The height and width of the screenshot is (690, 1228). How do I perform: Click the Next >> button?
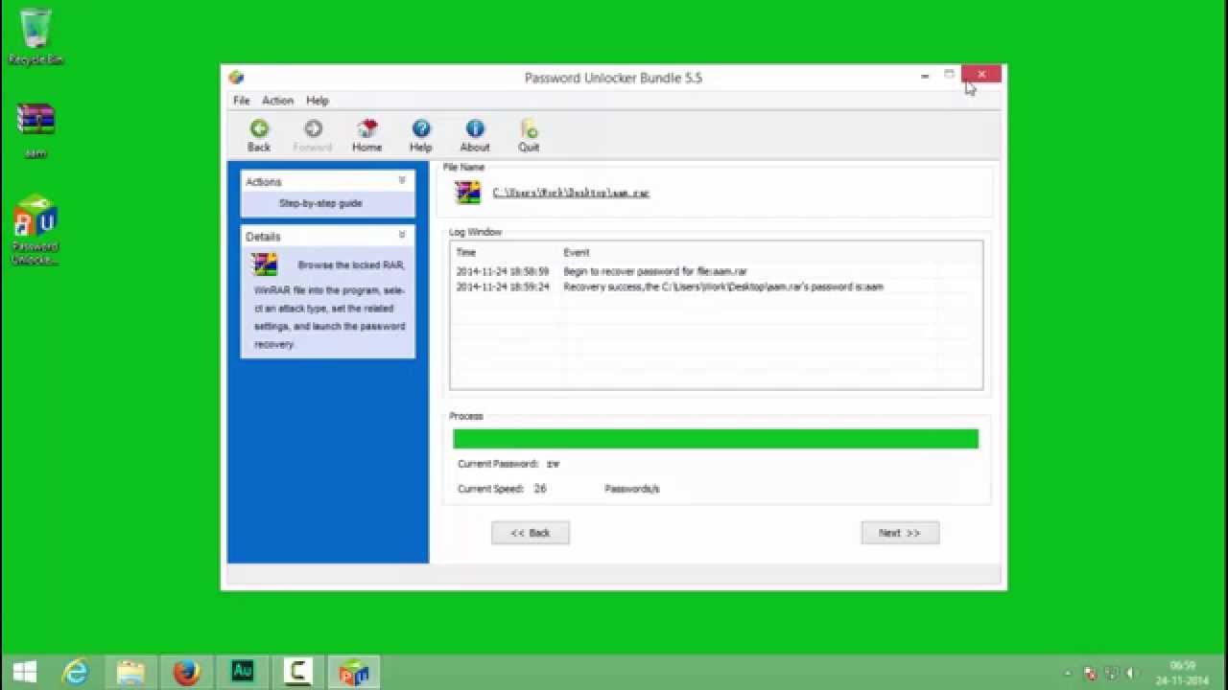click(x=900, y=533)
